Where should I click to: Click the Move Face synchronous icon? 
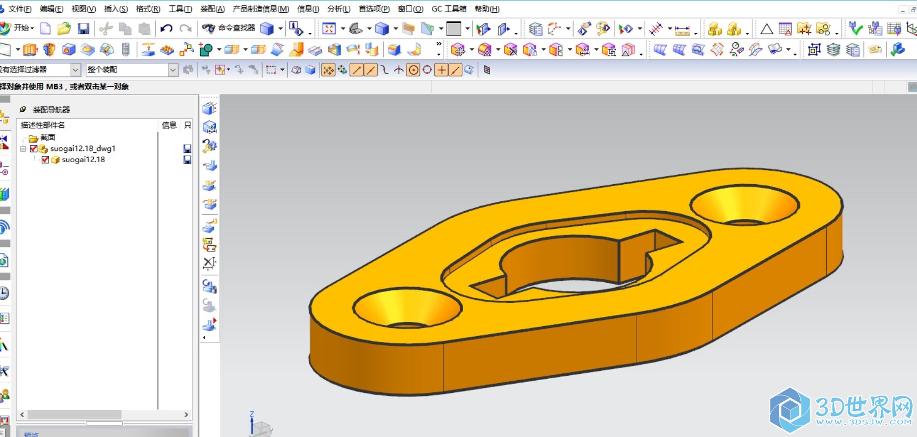[458, 49]
